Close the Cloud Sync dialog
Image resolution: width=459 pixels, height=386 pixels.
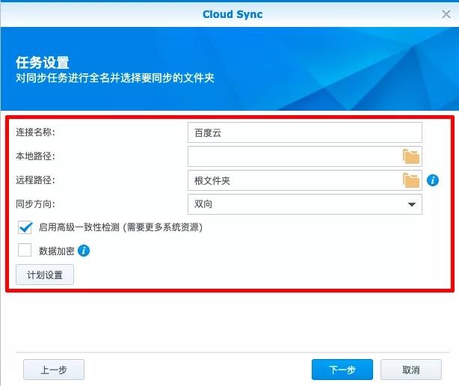tap(446, 14)
